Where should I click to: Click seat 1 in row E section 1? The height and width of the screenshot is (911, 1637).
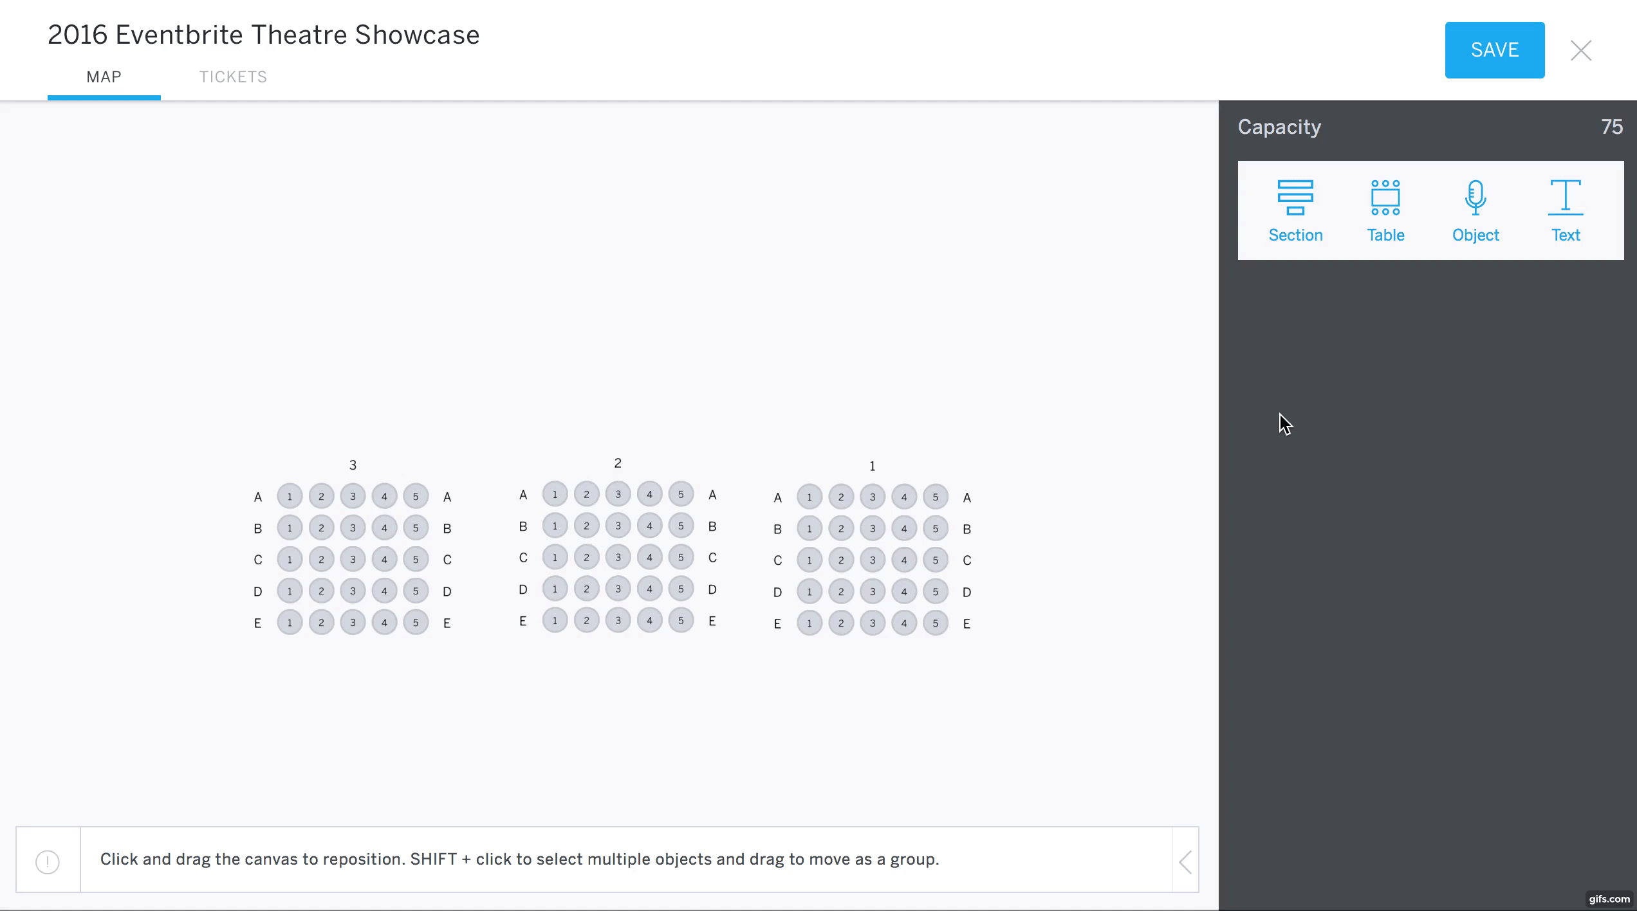(x=809, y=624)
